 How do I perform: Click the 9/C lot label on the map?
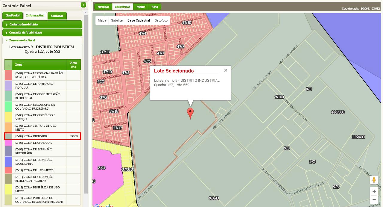click(x=312, y=161)
